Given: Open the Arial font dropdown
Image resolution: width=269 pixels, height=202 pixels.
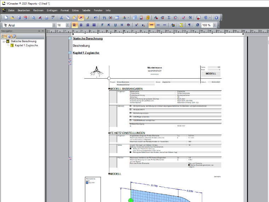Looking at the screenshot, I should point(54,25).
